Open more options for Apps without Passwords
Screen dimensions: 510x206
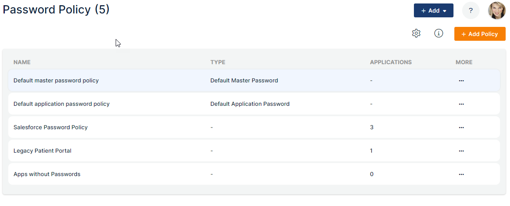pos(461,174)
